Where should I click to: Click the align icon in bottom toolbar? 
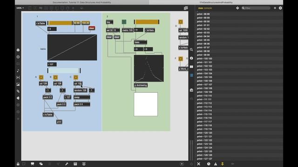[x=84, y=164]
